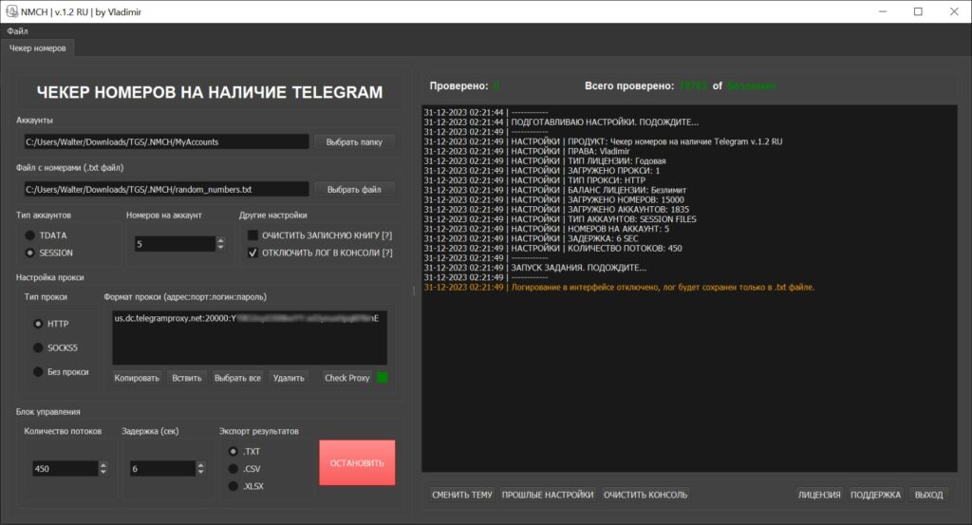Click green proxy status indicator square
The height and width of the screenshot is (525, 972).
(x=383, y=378)
